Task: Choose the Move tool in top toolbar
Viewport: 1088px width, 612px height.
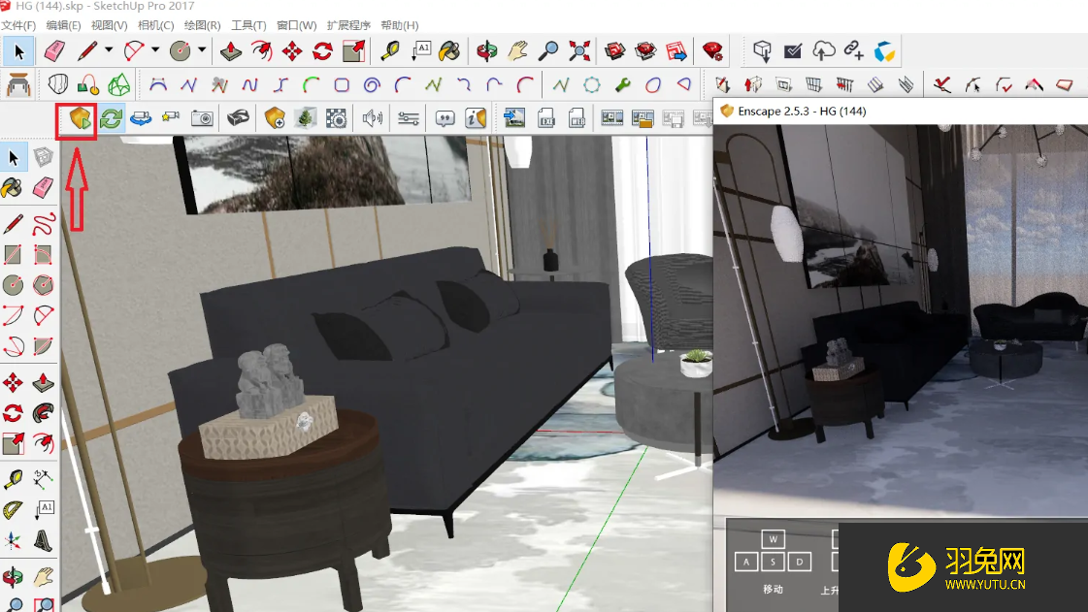Action: (292, 50)
